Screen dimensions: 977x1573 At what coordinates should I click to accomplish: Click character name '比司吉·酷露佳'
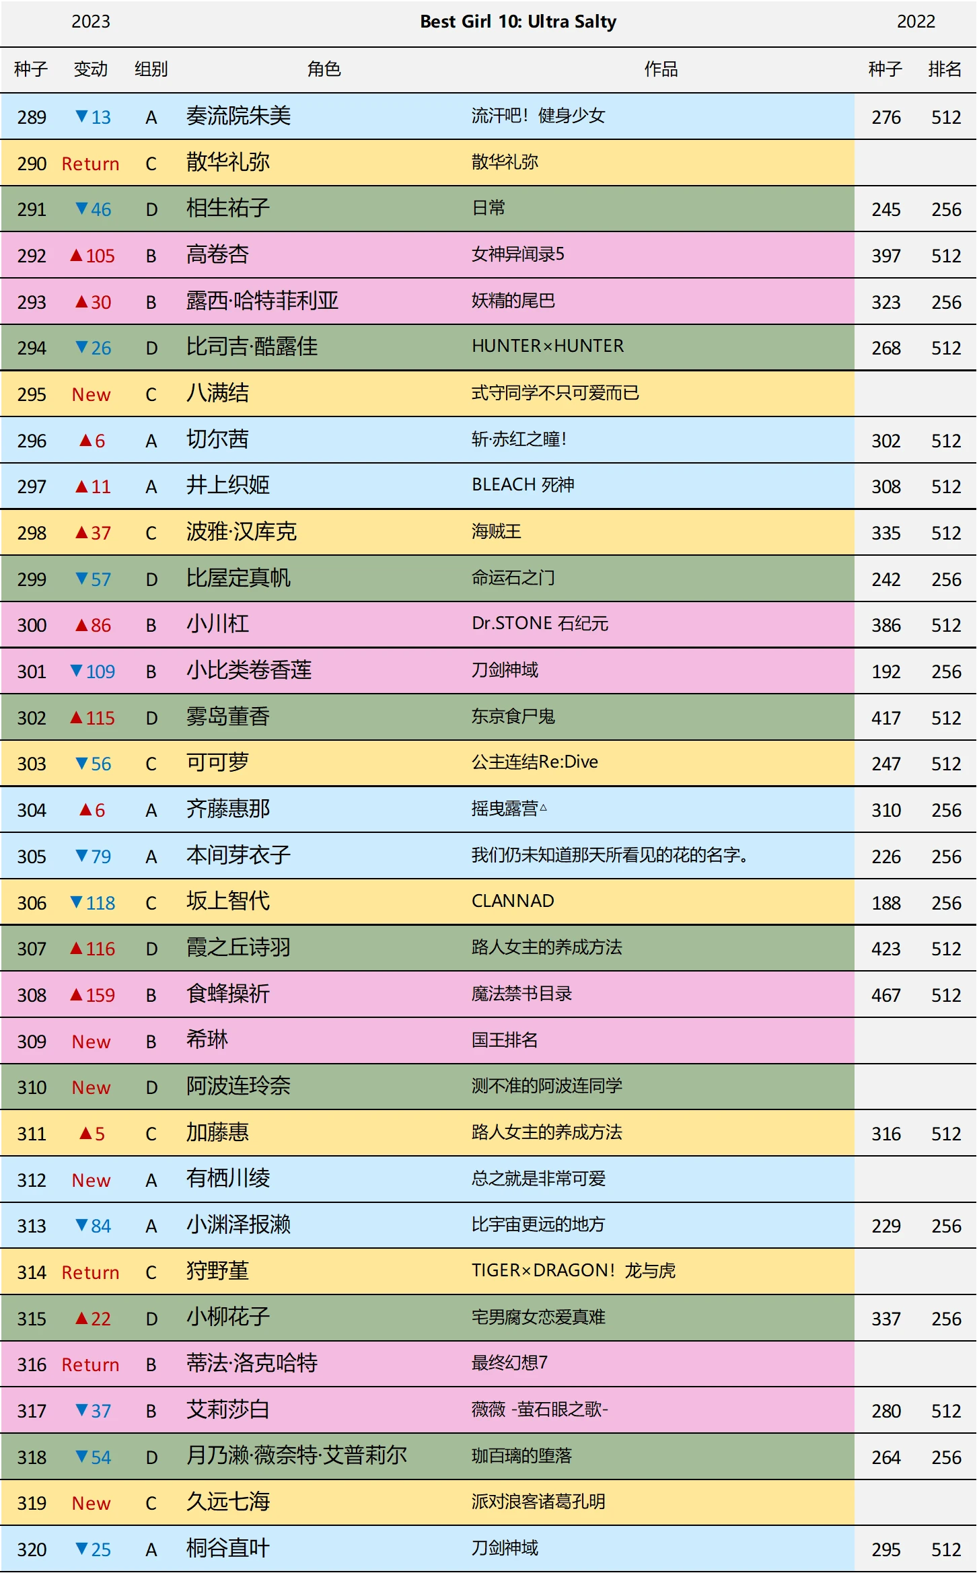252,346
